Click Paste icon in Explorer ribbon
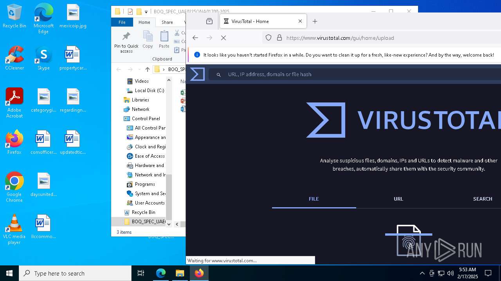 pos(164,40)
